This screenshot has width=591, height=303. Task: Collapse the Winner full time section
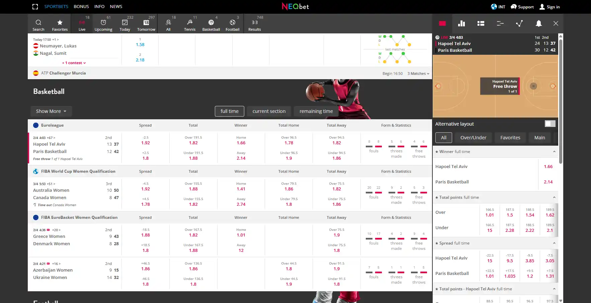pos(554,152)
